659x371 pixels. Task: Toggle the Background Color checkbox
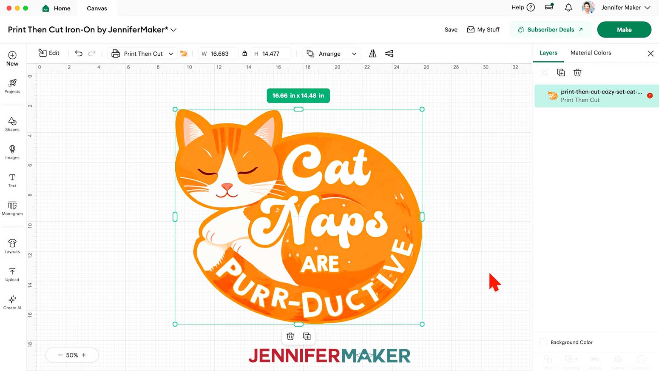coord(543,342)
